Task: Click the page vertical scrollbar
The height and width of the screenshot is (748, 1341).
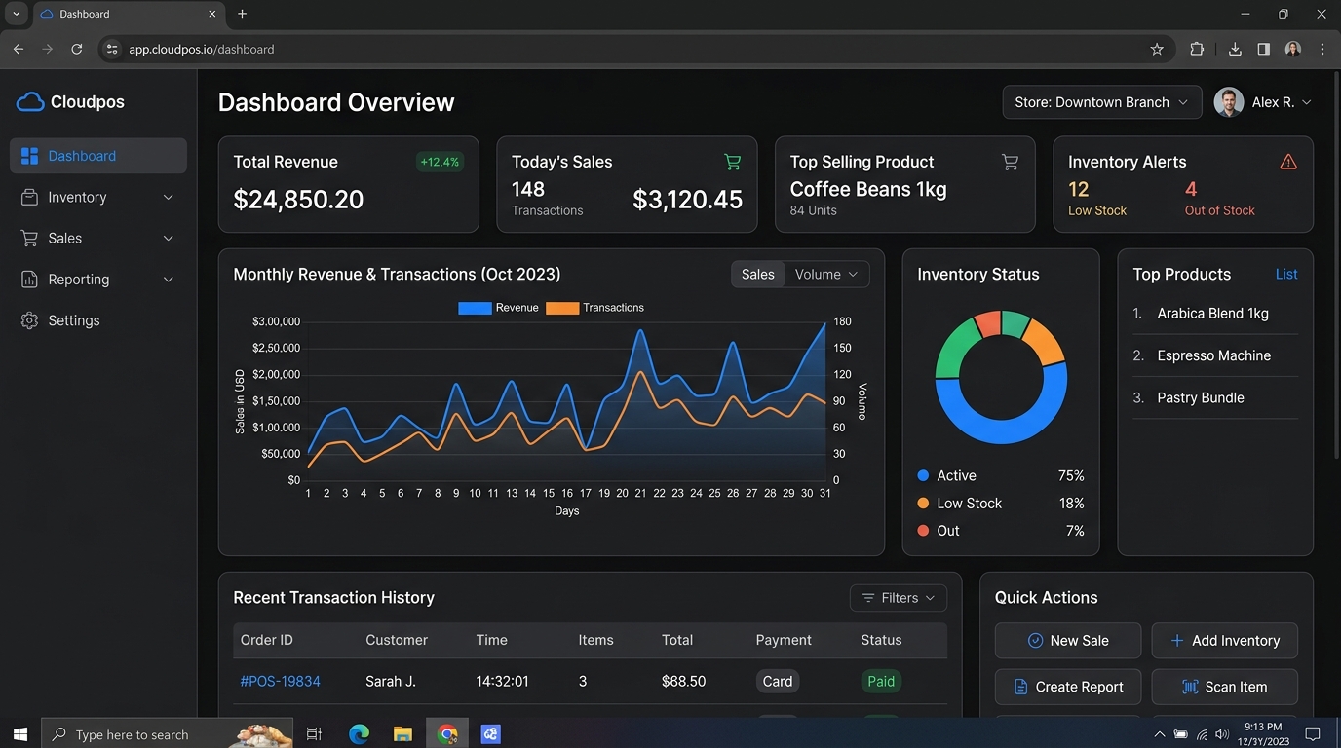Action: click(1336, 263)
